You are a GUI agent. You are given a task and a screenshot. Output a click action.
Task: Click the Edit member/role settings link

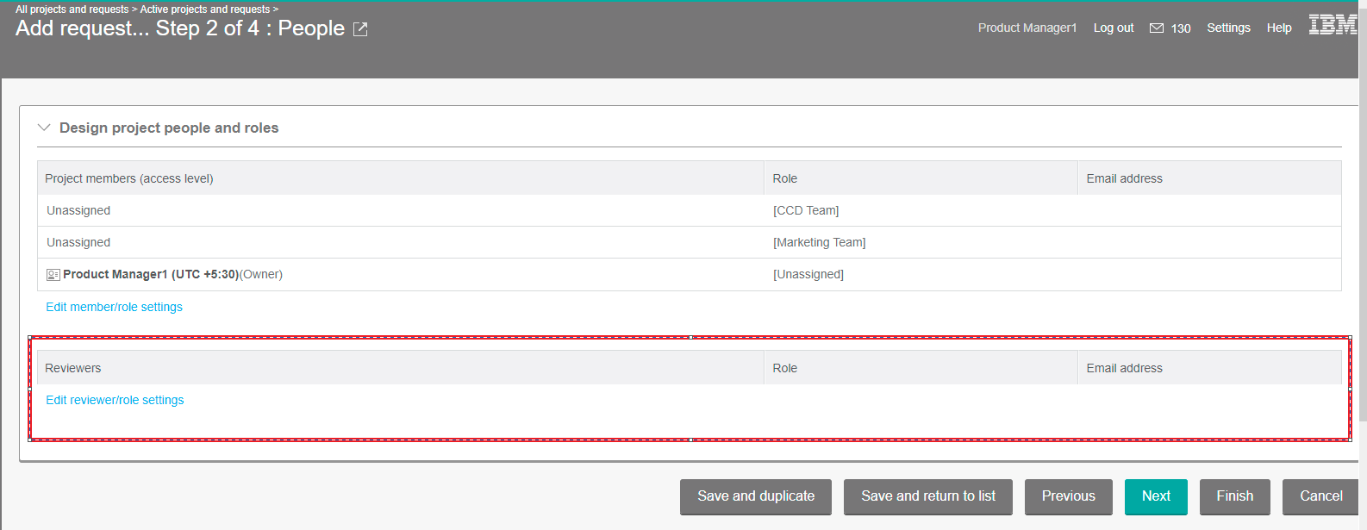tap(114, 307)
